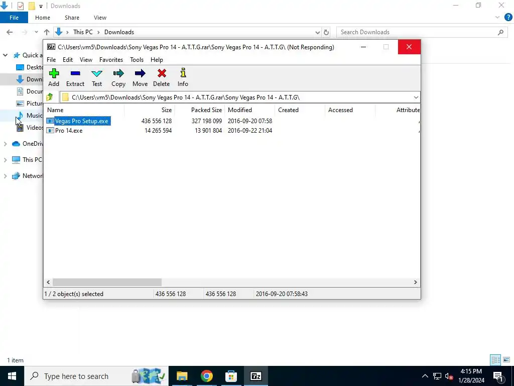Image resolution: width=514 pixels, height=386 pixels.
Task: Open Explorer help question mark icon
Action: click(x=508, y=18)
